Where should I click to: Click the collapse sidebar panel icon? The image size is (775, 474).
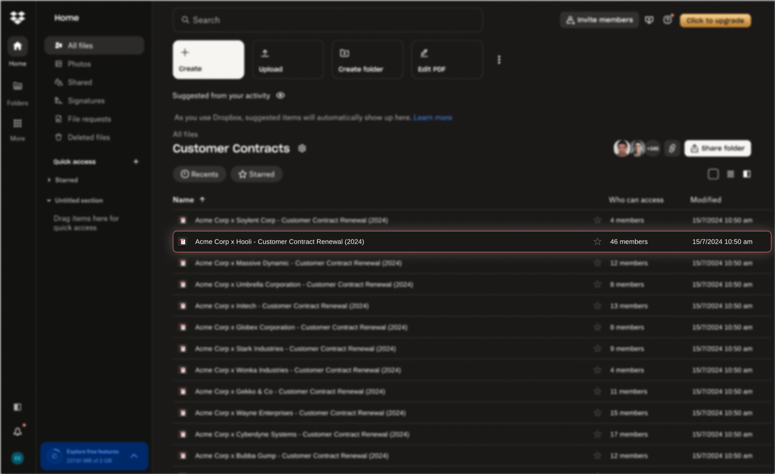[x=17, y=407]
